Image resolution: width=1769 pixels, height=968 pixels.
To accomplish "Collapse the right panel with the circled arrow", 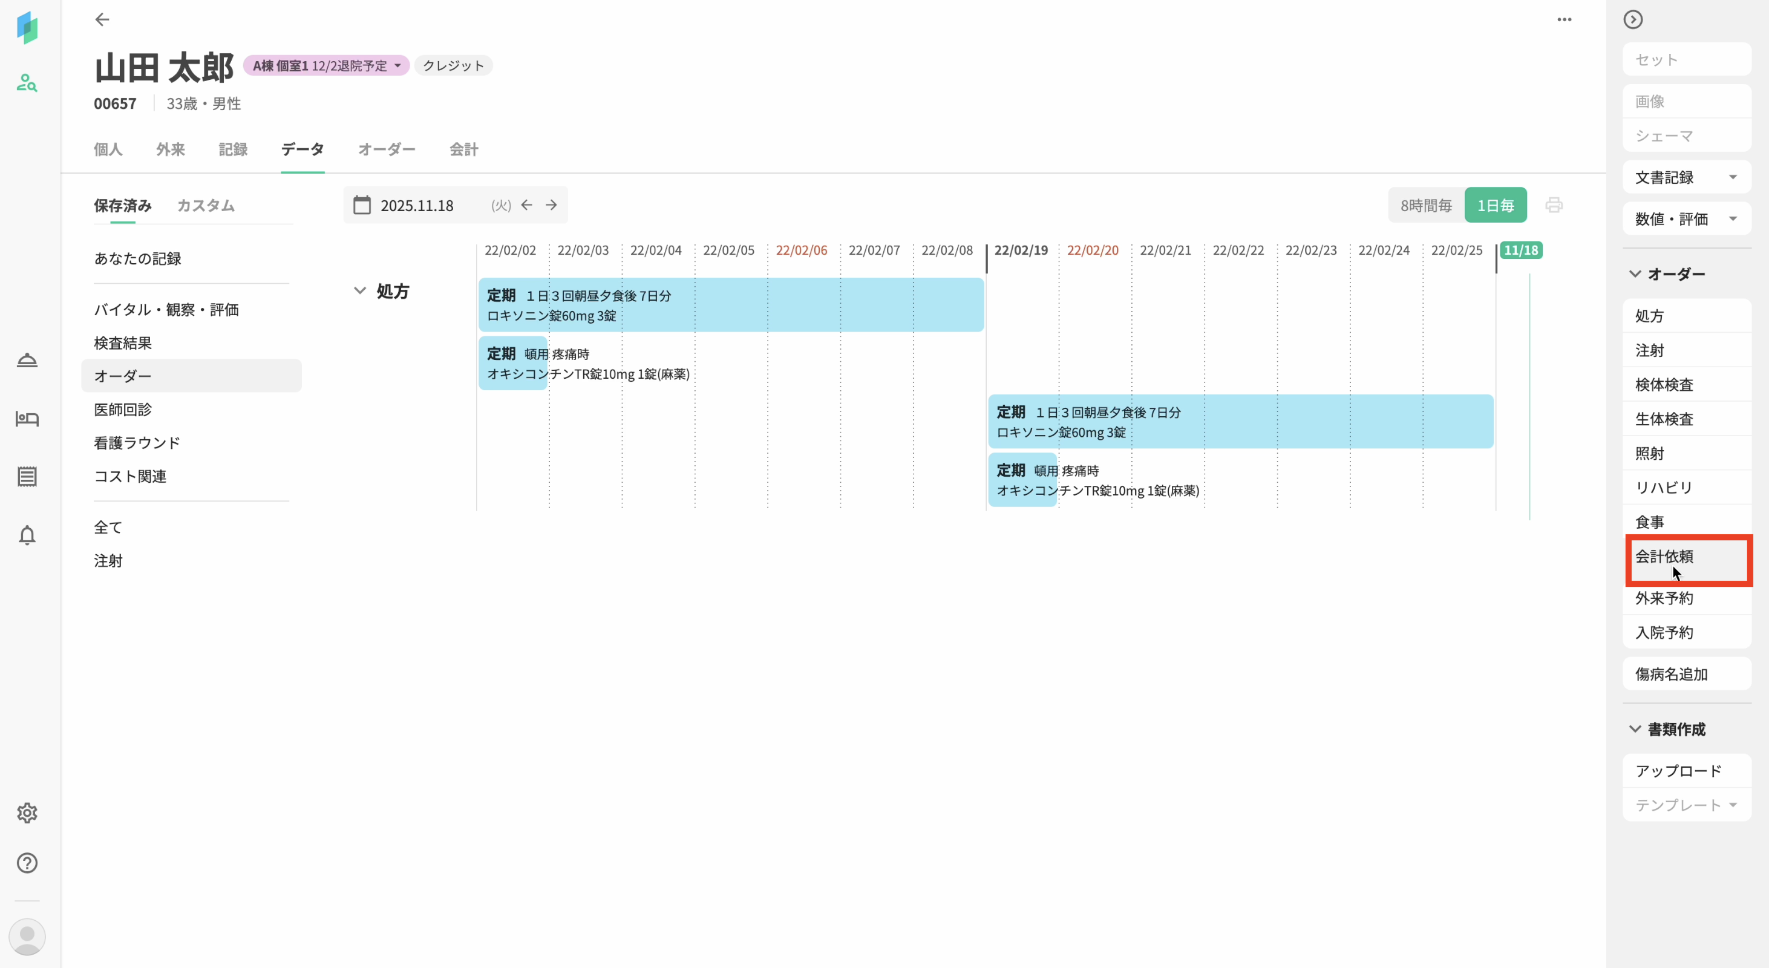I will click(x=1633, y=19).
